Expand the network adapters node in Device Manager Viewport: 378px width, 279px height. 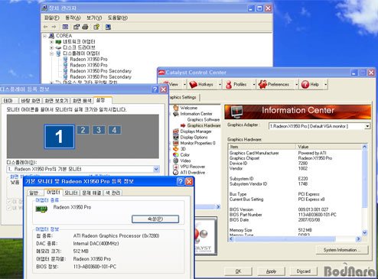52,42
